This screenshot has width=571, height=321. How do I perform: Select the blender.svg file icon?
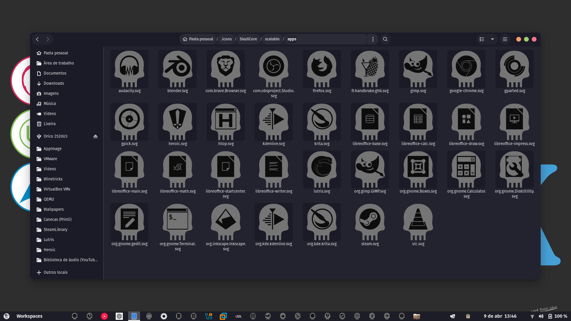[x=178, y=69]
